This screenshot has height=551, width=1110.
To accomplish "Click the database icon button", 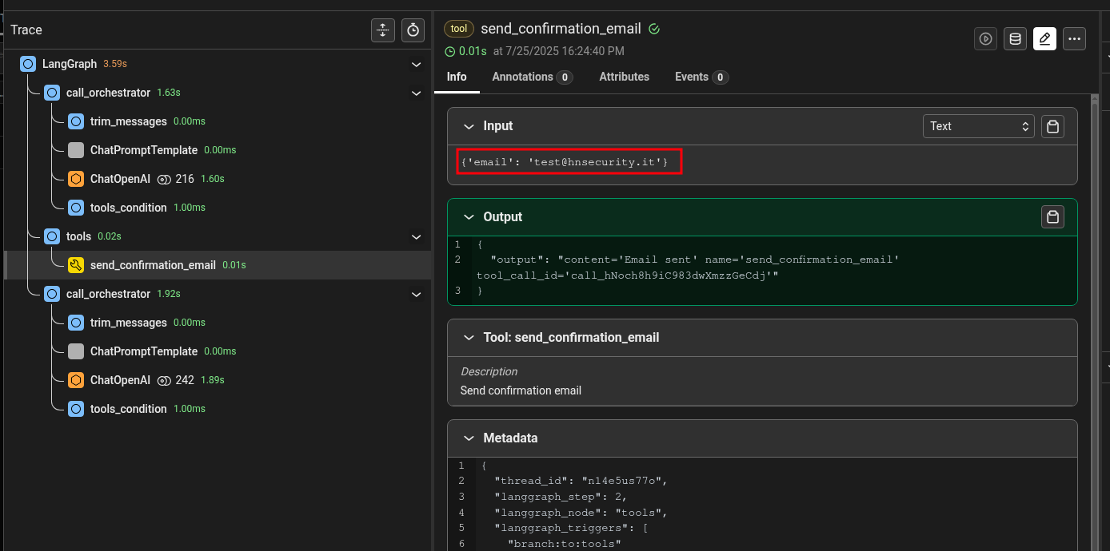I will click(1015, 38).
